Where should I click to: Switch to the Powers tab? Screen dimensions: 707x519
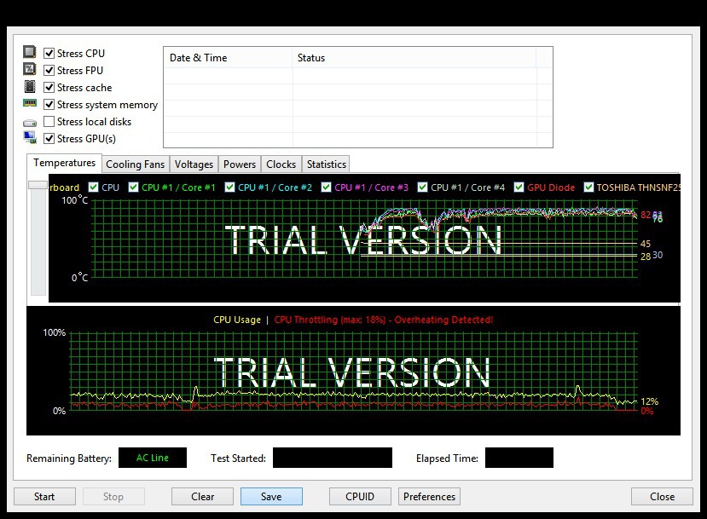(x=240, y=164)
